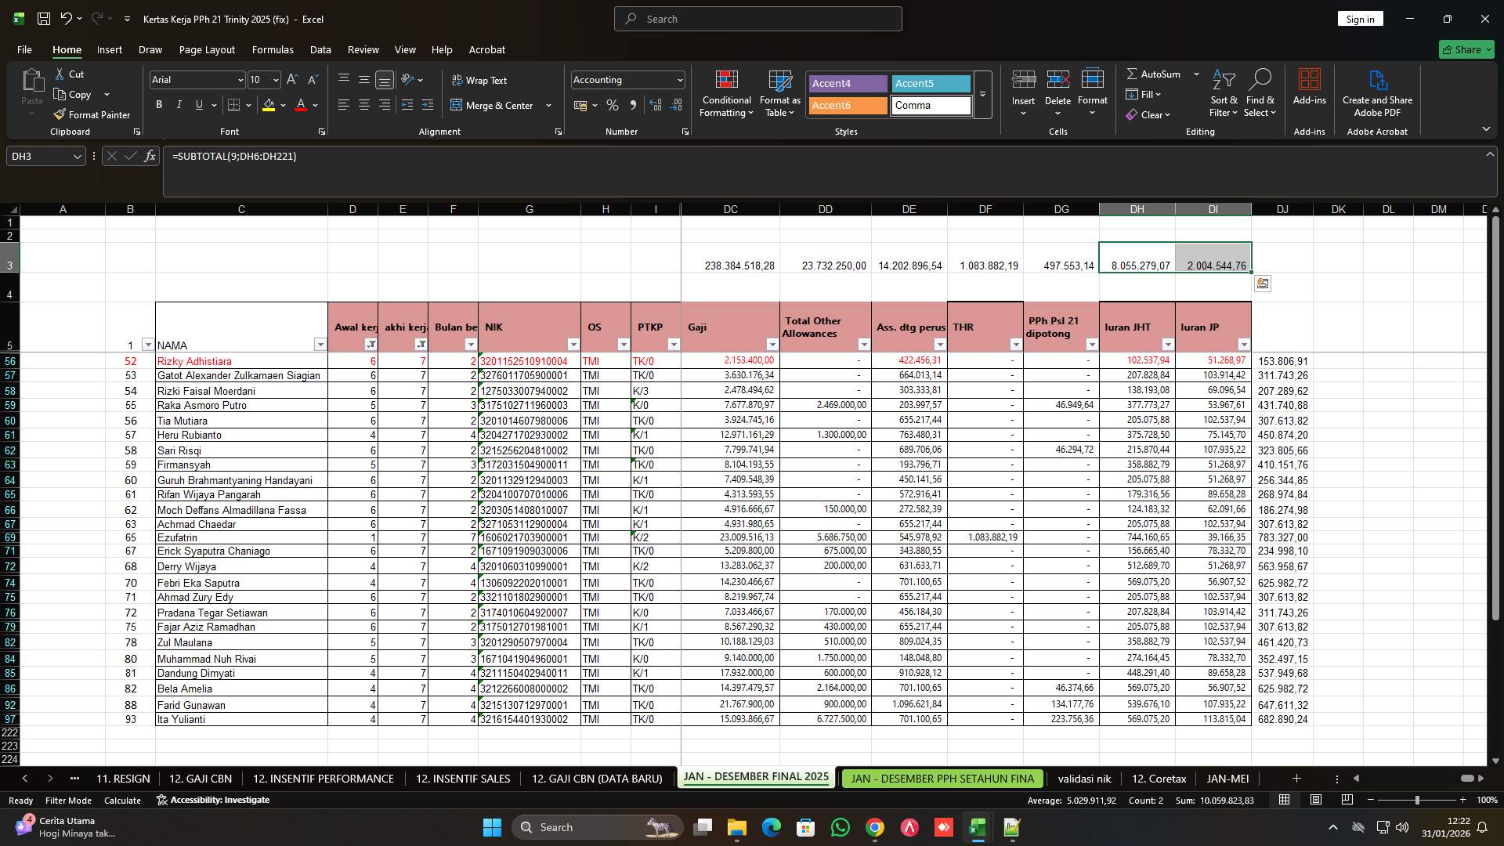Image resolution: width=1504 pixels, height=846 pixels.
Task: Open Conditional Formatting options
Action: point(726,94)
